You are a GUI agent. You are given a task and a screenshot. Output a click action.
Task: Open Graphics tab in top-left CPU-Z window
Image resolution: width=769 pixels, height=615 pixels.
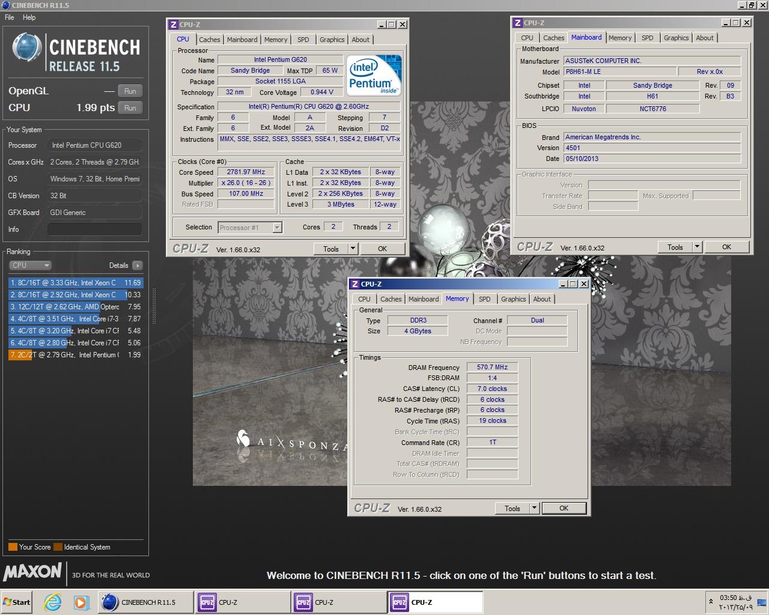pyautogui.click(x=332, y=40)
